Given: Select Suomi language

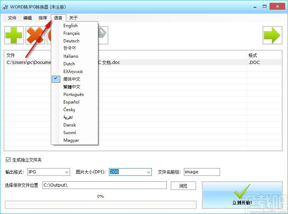Looking at the screenshot, I should point(75,132).
